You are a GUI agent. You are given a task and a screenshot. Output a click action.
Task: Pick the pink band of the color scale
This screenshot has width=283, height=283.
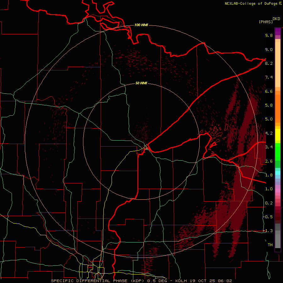(278, 191)
